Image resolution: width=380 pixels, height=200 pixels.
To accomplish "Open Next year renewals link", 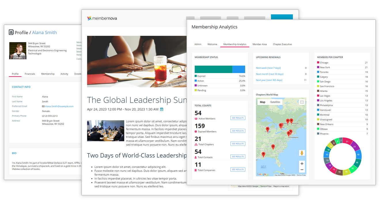I will click(269, 80).
